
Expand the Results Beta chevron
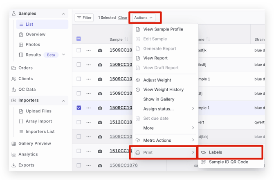(x=64, y=55)
